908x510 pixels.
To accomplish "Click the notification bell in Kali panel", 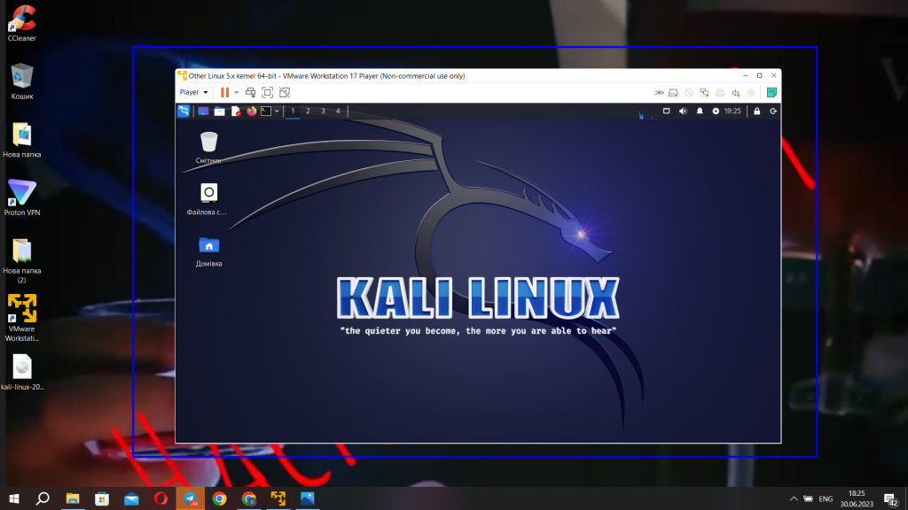I will tap(701, 111).
